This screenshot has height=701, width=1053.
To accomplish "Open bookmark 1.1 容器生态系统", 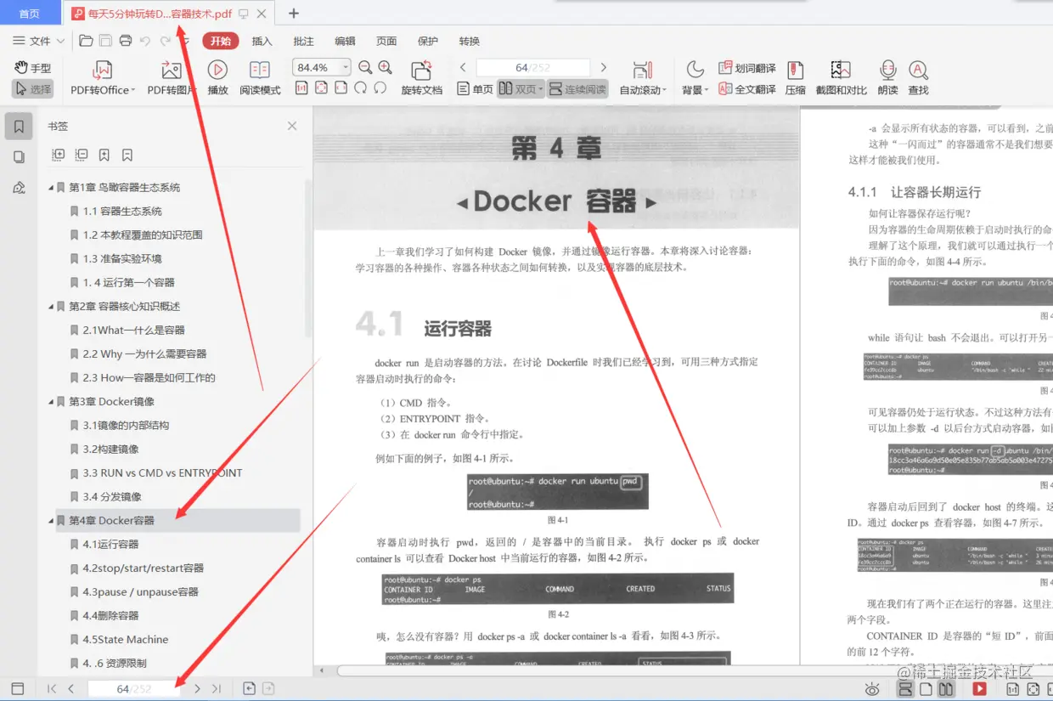I will point(121,212).
